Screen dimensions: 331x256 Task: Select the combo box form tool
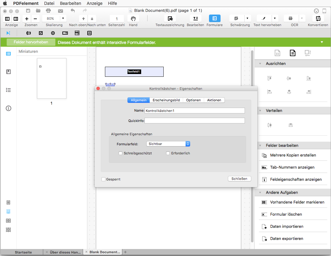tap(65, 33)
